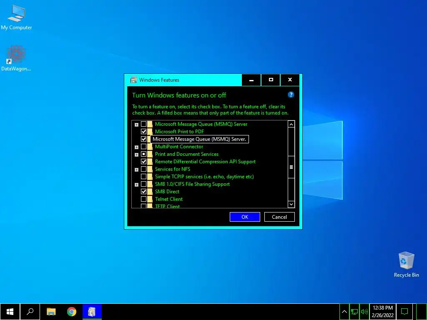Expand the Services for NFS node
This screenshot has height=320, width=427.
136,170
